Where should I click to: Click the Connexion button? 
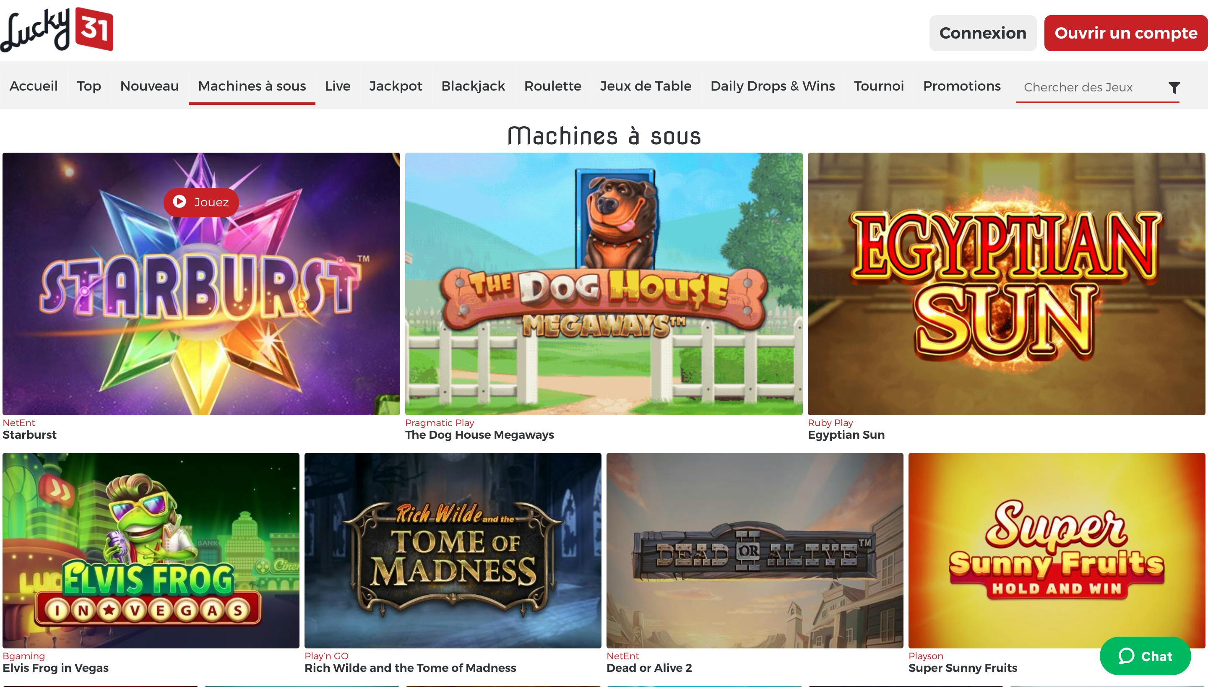(983, 33)
